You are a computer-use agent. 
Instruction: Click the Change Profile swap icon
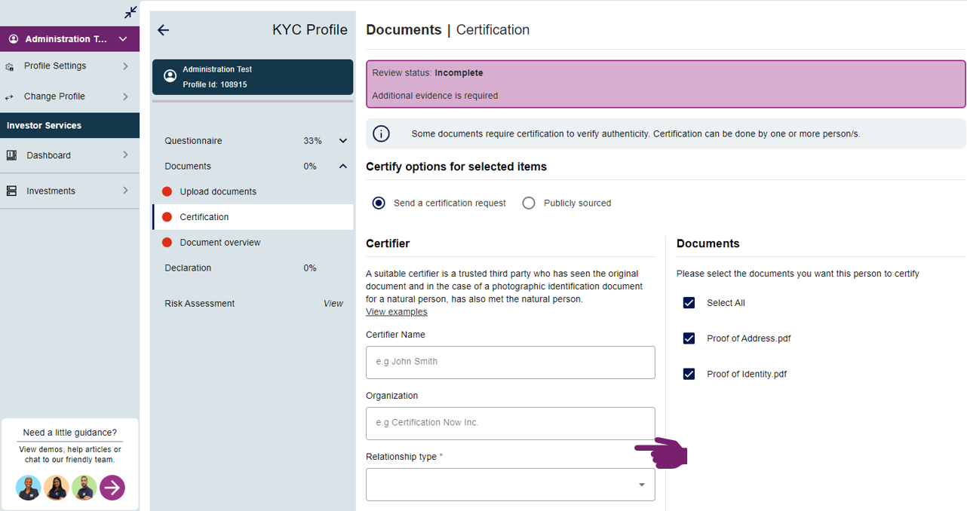click(10, 97)
